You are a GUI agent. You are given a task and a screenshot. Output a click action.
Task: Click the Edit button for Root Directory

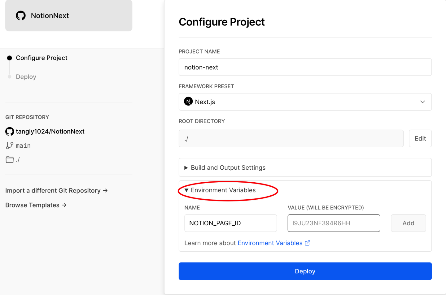(x=420, y=138)
